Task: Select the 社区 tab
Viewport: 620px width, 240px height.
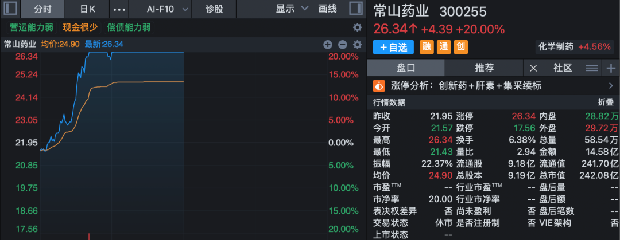Action: (x=562, y=68)
